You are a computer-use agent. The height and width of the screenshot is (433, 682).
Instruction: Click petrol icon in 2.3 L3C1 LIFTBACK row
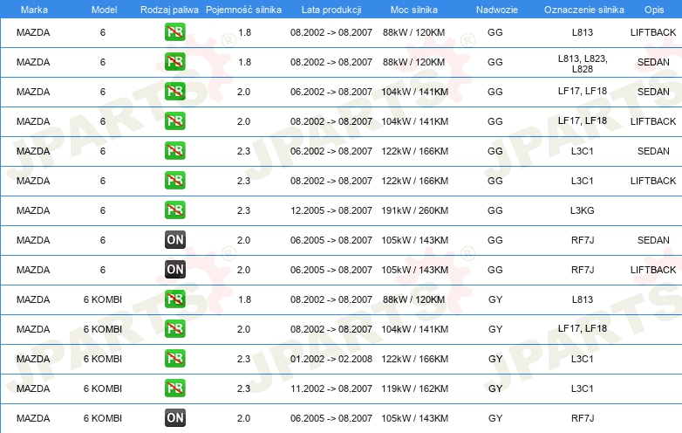pos(175,180)
